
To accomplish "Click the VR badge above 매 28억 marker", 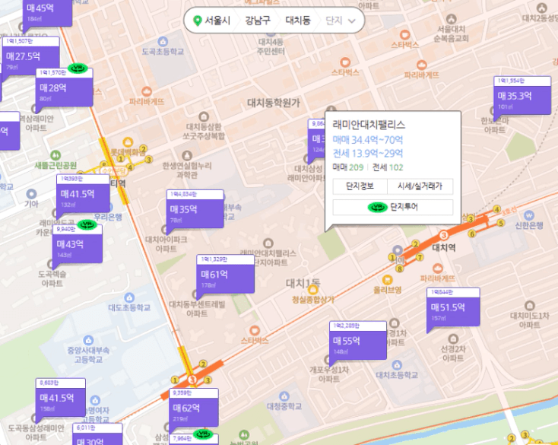I will click(78, 68).
